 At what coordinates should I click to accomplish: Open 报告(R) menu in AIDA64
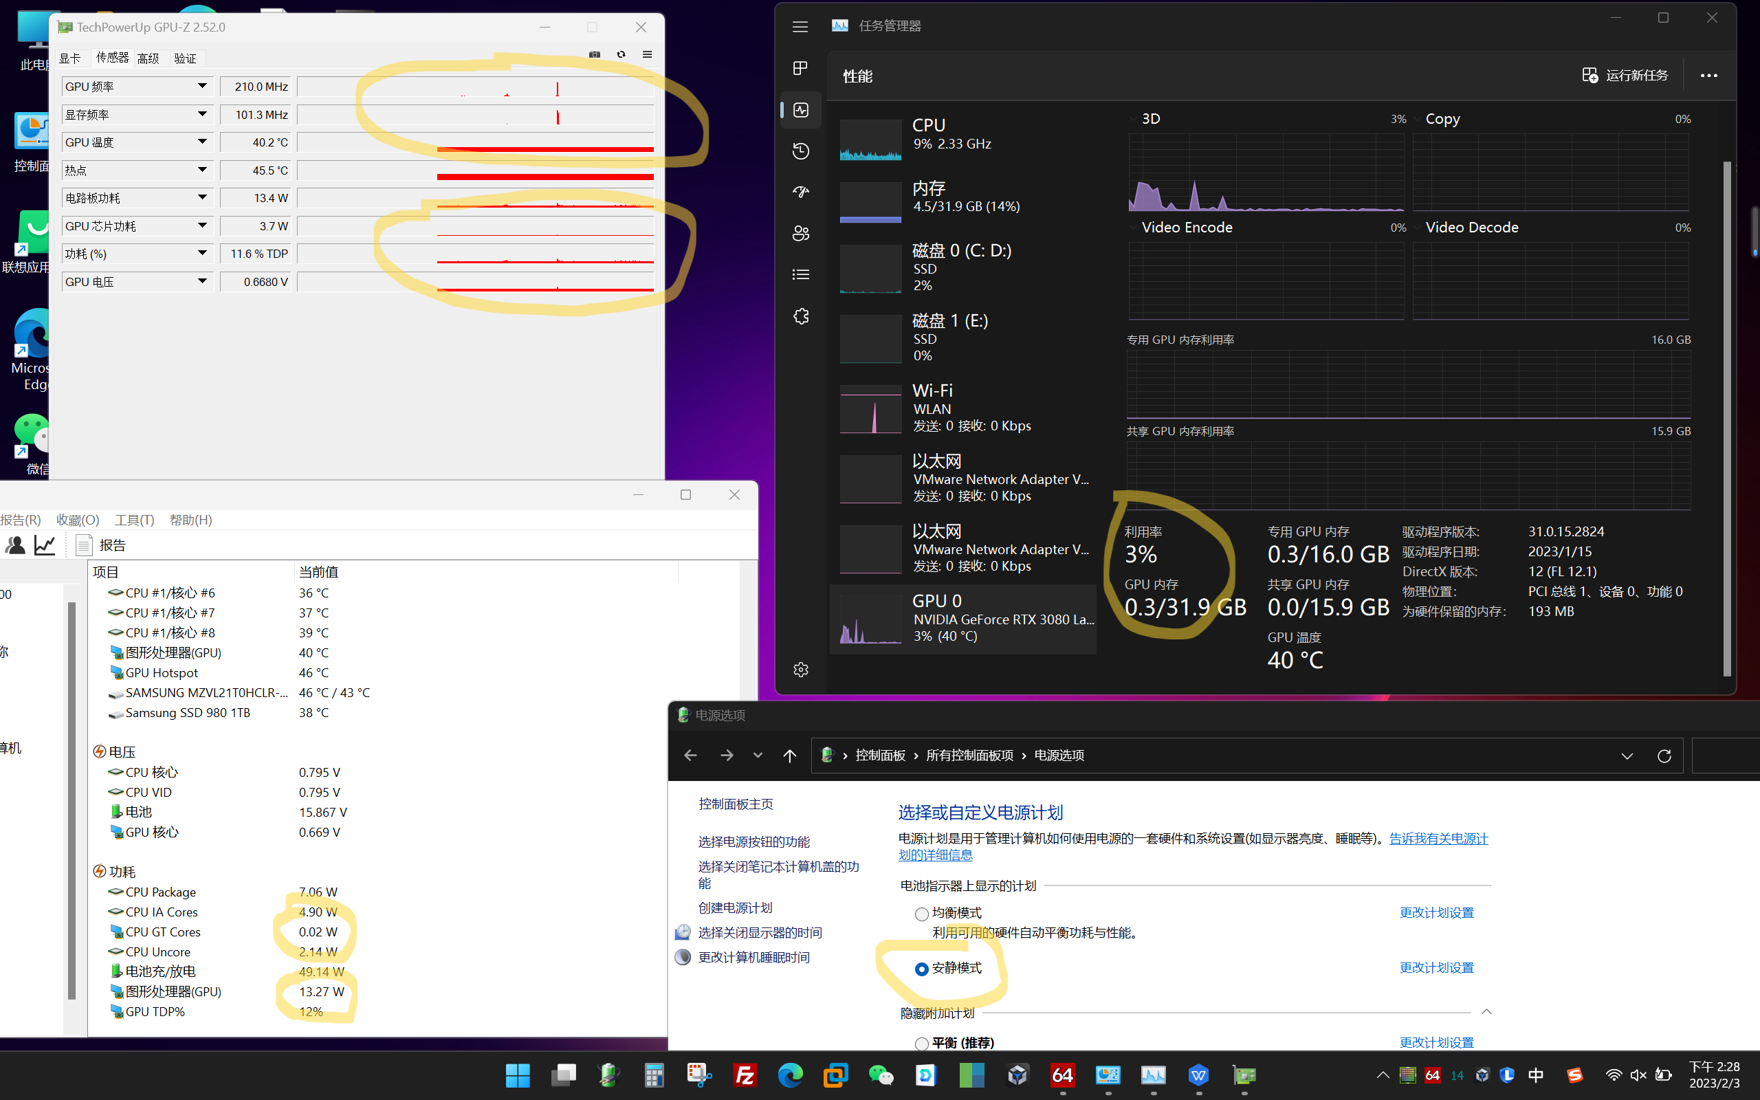pos(21,520)
